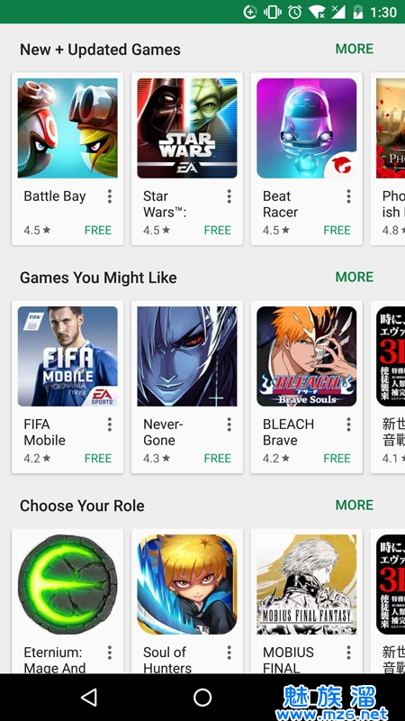Tap MORE beside Games You Might Like
Viewport: 405px width, 721px height.
coord(354,277)
